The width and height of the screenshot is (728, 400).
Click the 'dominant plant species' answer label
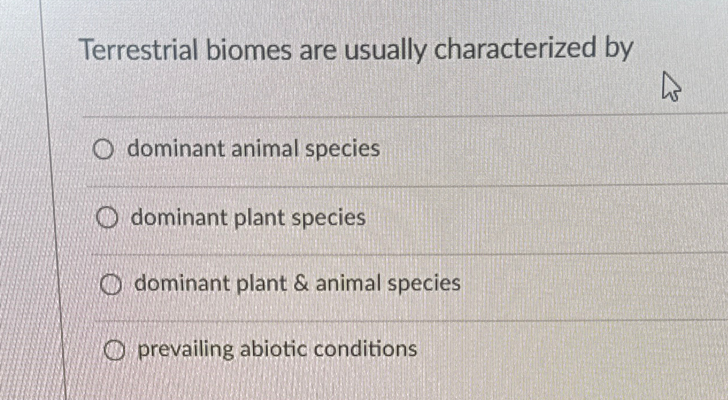coord(247,218)
